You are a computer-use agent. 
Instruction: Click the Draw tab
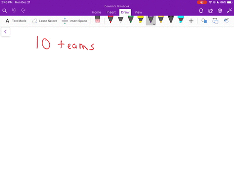125,12
